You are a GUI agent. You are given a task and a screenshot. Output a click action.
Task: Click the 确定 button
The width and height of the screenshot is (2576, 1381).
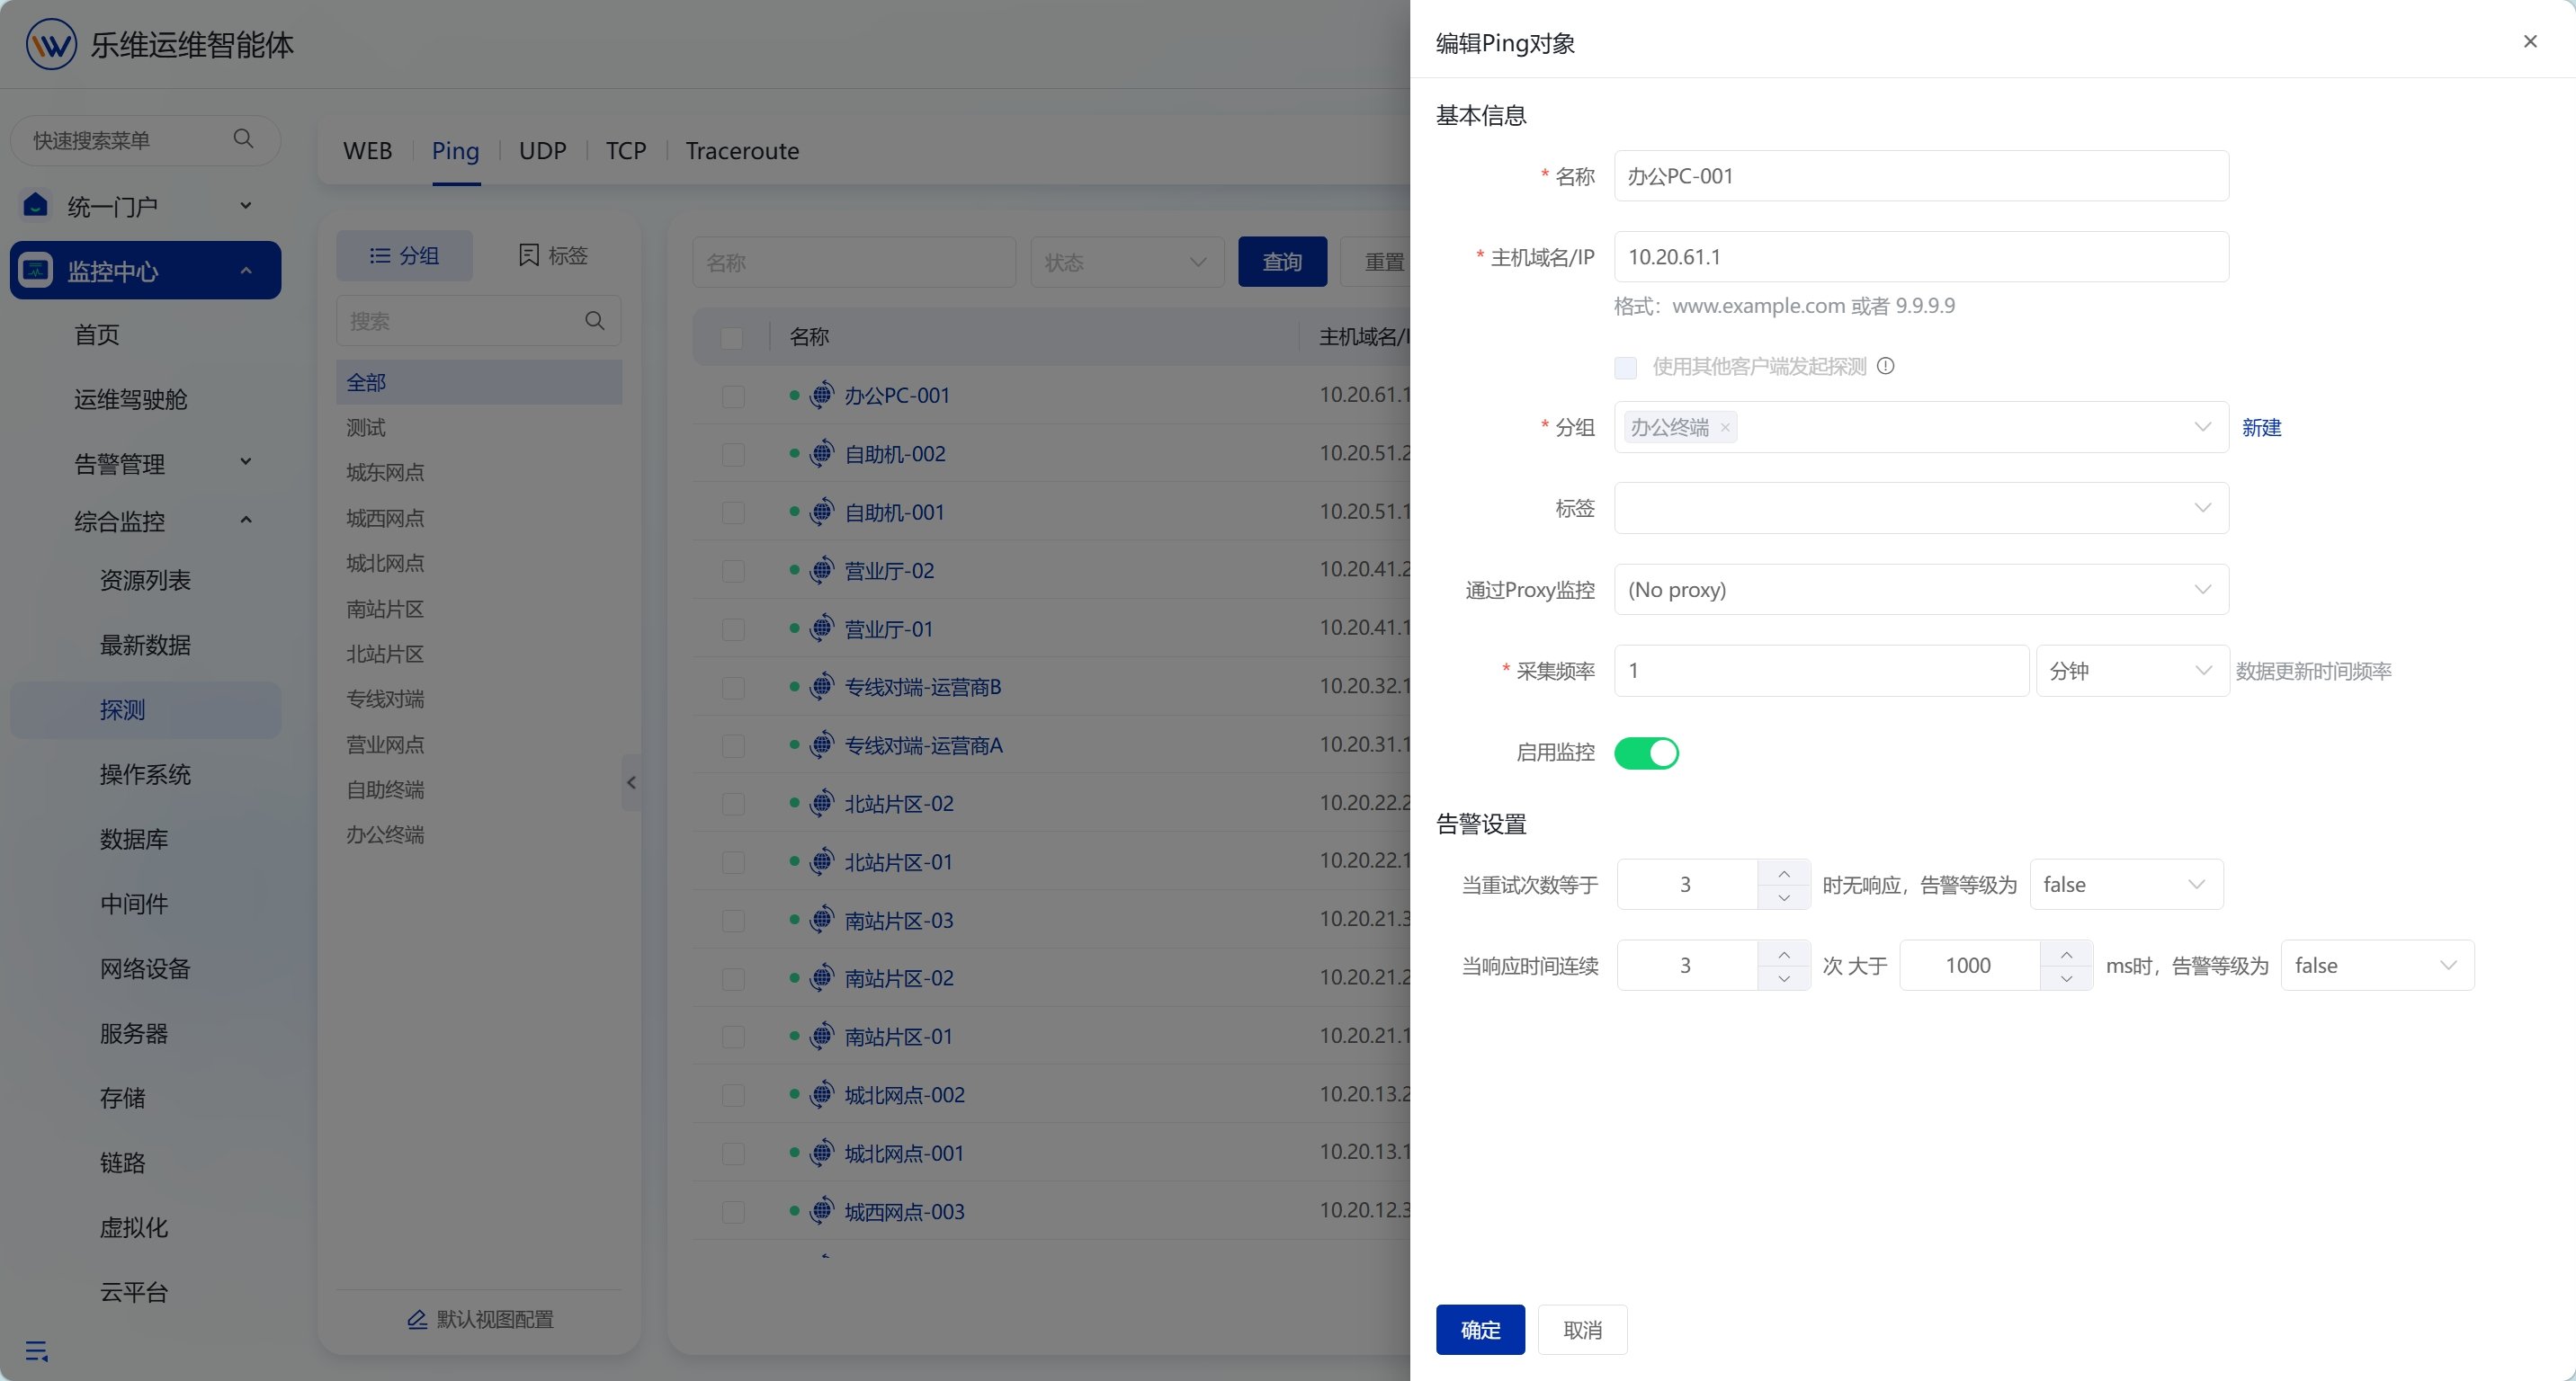tap(1480, 1329)
